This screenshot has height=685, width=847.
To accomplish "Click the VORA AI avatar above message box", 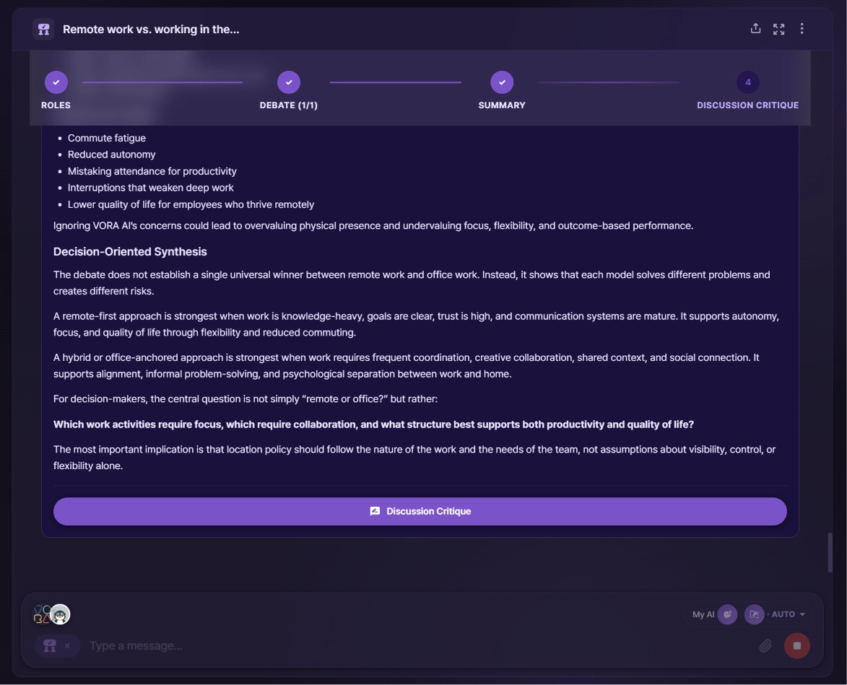I will 42,614.
